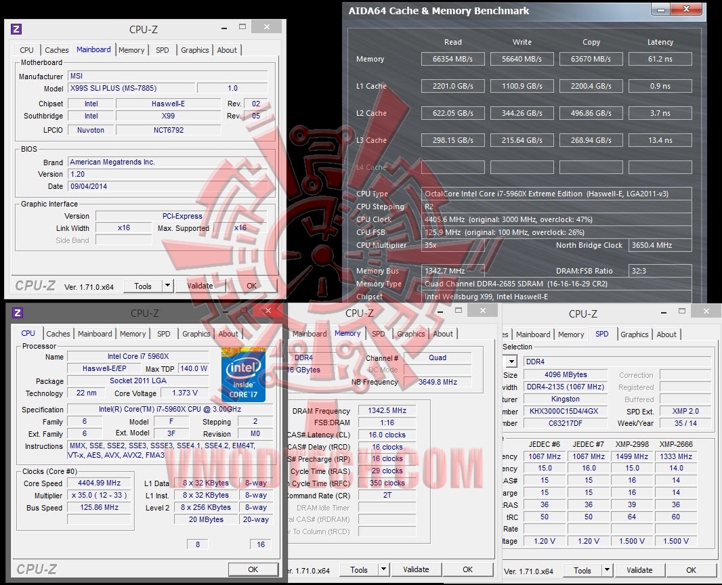
Task: Minimize the AIDA64 benchmark window
Action: click(x=661, y=9)
